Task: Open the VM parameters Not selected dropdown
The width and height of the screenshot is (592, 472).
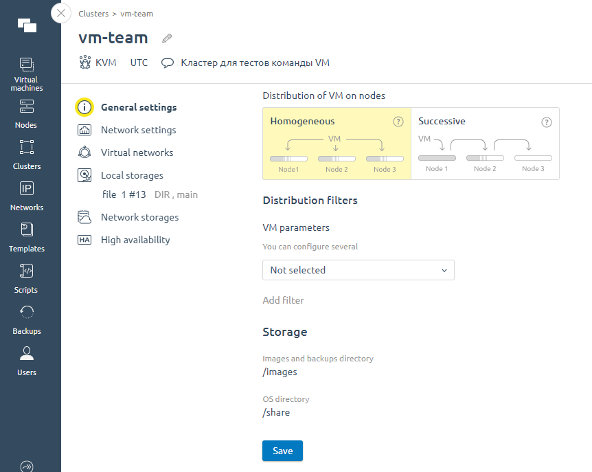Action: [358, 270]
